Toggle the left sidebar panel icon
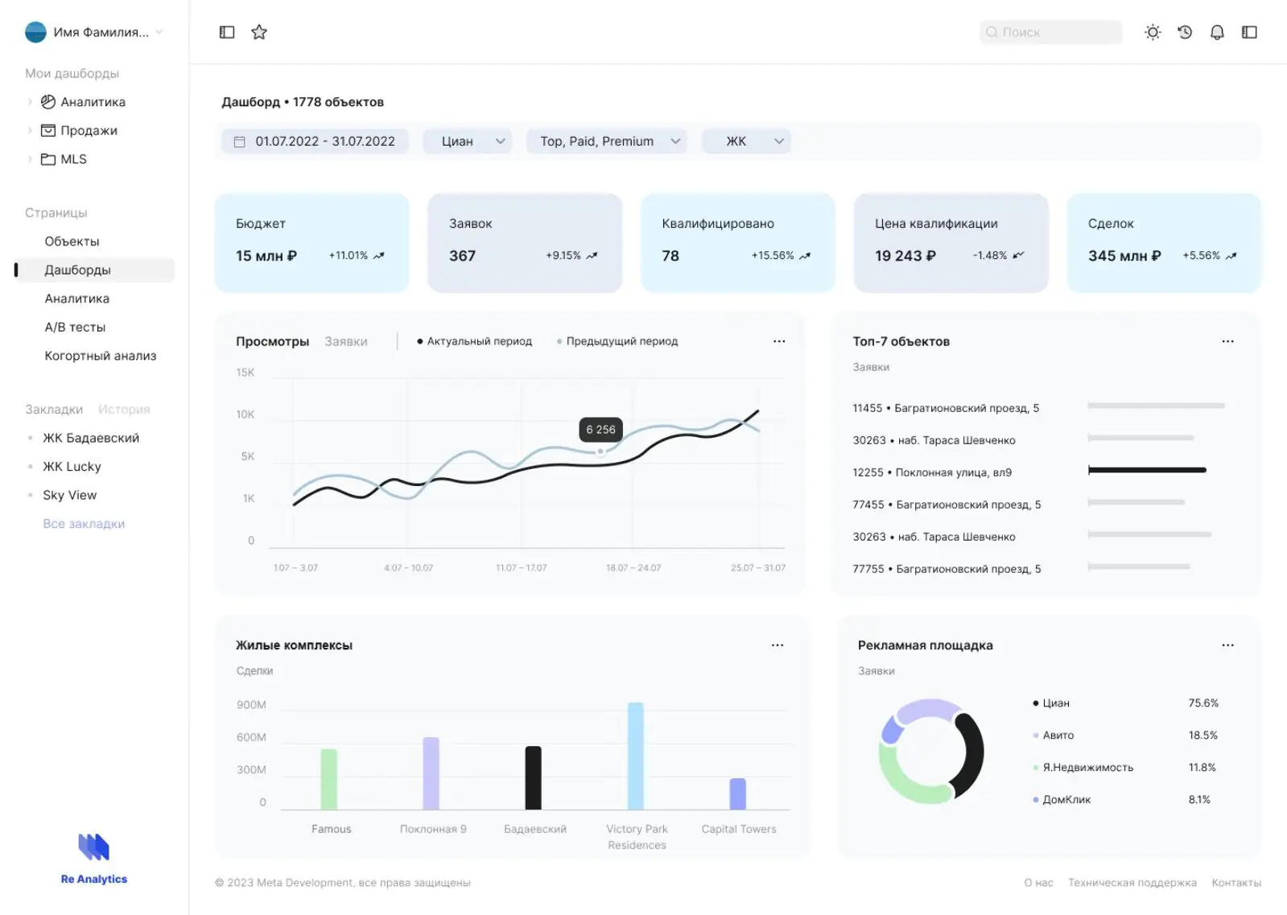This screenshot has height=915, width=1287. 227,32
